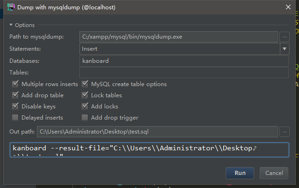
Task: Browse for the Out path location
Action: coord(285,132)
